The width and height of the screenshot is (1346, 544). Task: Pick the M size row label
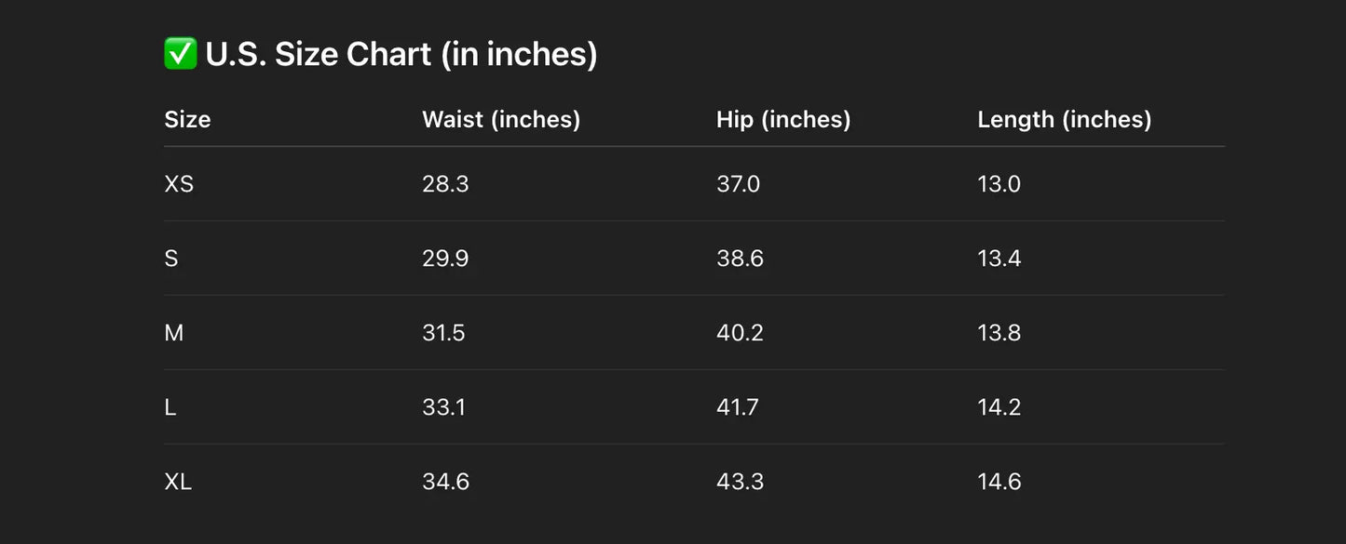[x=174, y=333]
